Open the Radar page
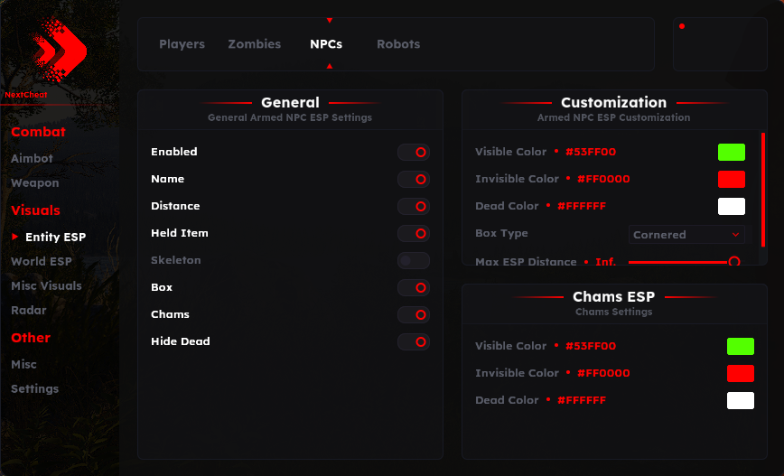This screenshot has height=476, width=784. click(x=29, y=310)
